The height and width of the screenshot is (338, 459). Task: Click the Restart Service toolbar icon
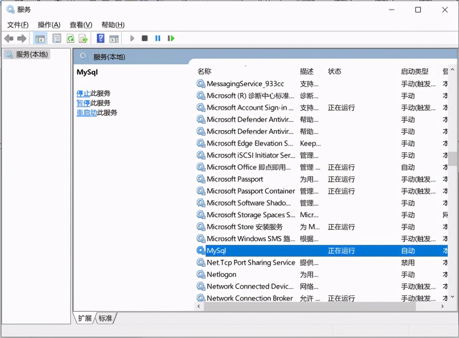[171, 39]
